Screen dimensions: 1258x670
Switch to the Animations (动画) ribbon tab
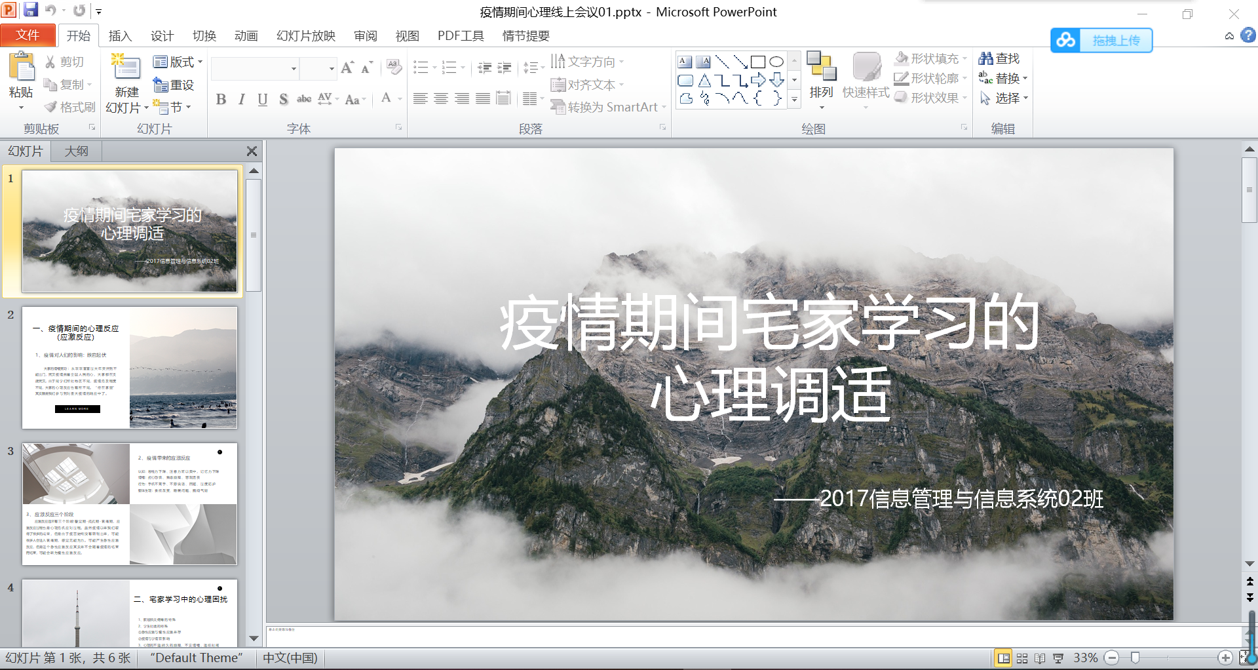pyautogui.click(x=246, y=35)
